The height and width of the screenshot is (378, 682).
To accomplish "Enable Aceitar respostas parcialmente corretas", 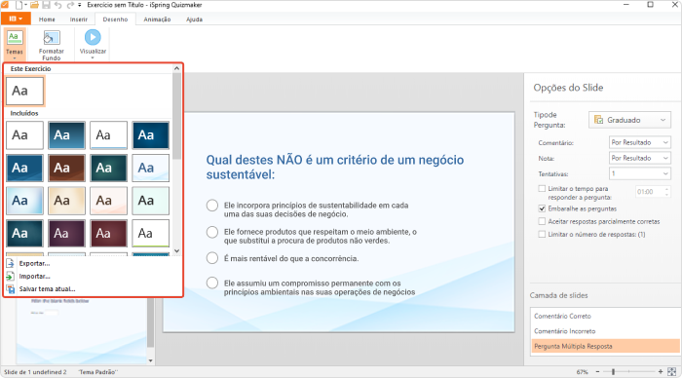I will pyautogui.click(x=542, y=221).
